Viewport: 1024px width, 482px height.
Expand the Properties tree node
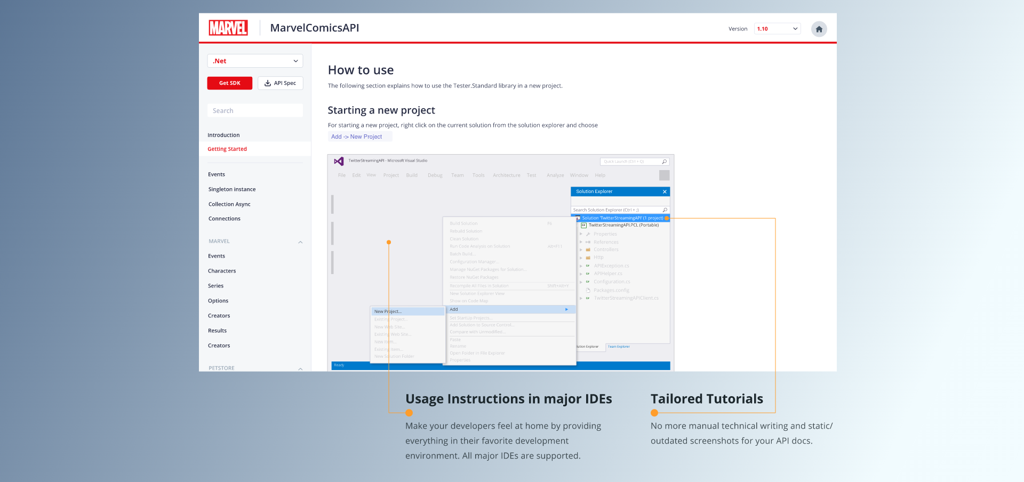581,234
